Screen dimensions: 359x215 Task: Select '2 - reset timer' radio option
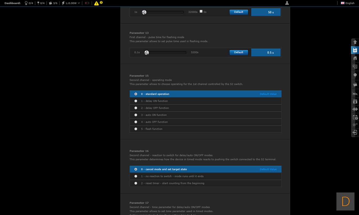pyautogui.click(x=136, y=183)
